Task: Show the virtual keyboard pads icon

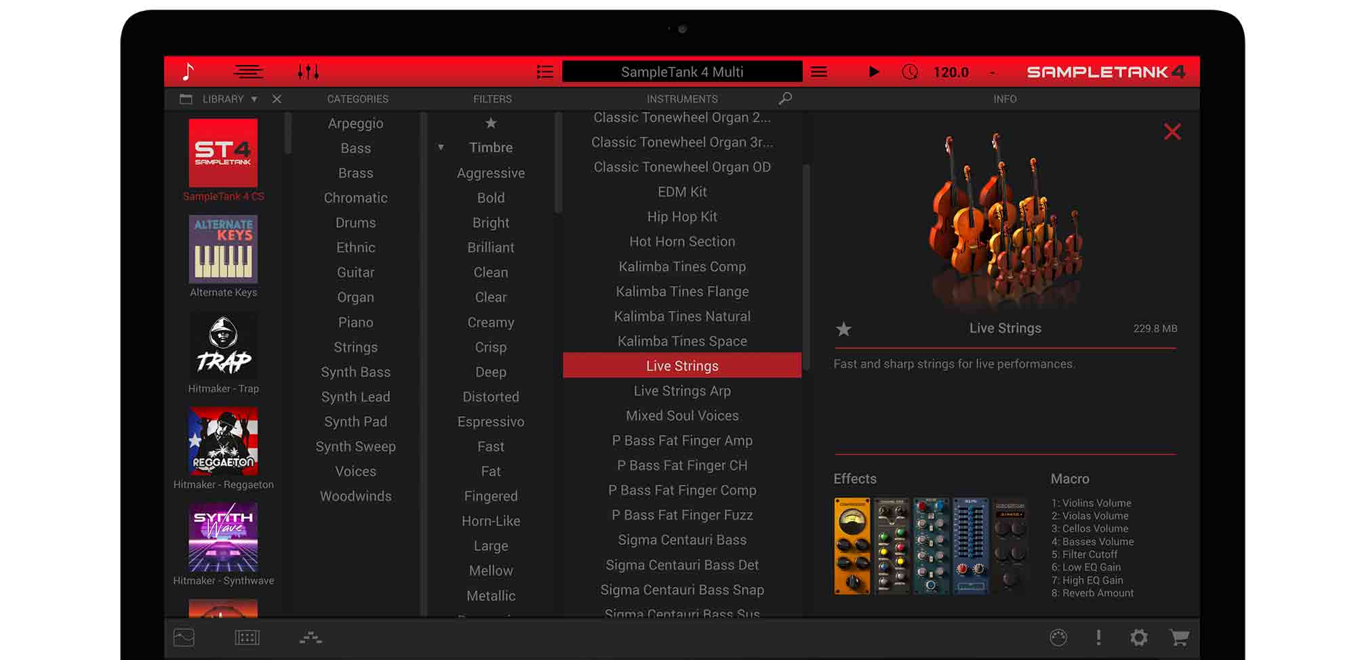Action: (247, 638)
